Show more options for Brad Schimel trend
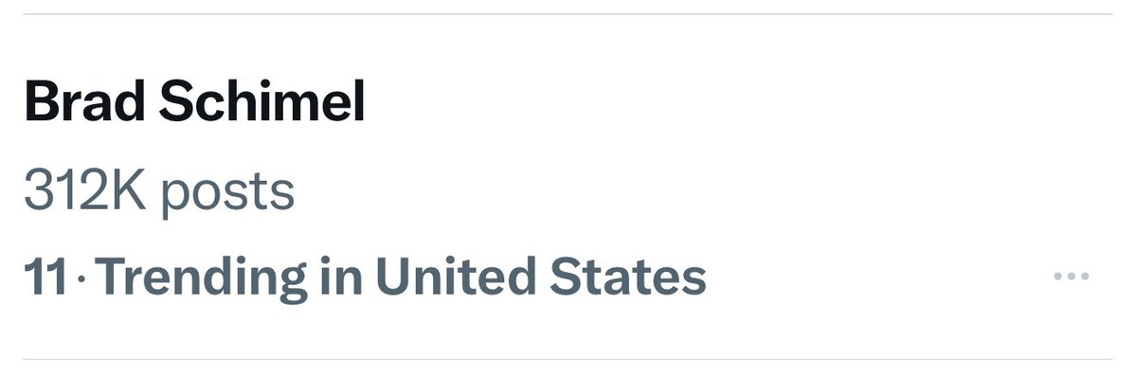The height and width of the screenshot is (376, 1136). tap(1071, 276)
